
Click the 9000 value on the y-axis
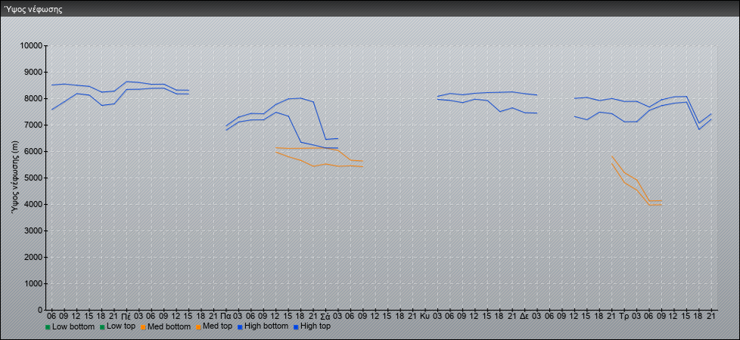coord(33,72)
